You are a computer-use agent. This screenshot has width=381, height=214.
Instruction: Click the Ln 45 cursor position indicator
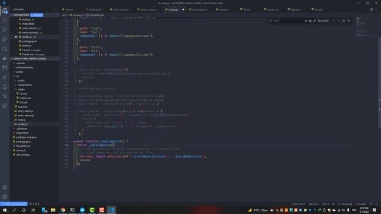point(298,204)
